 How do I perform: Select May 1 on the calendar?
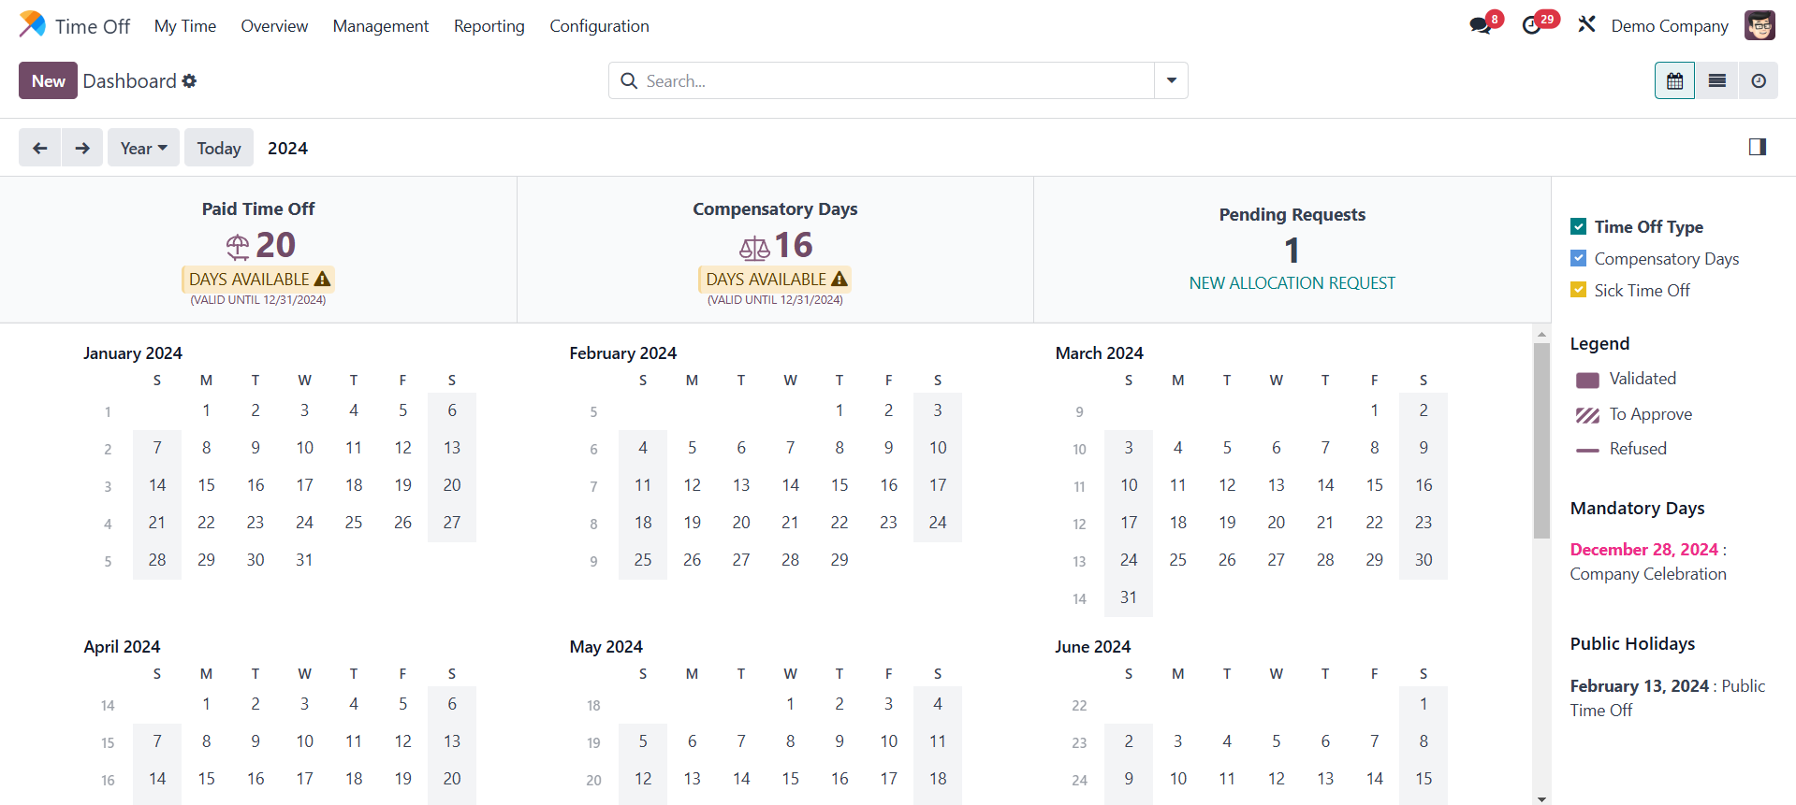click(790, 704)
